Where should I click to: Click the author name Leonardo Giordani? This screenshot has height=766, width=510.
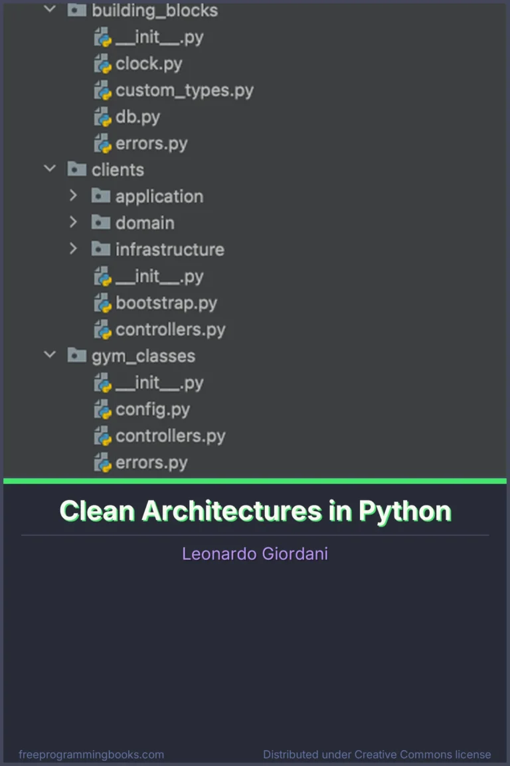tap(255, 553)
